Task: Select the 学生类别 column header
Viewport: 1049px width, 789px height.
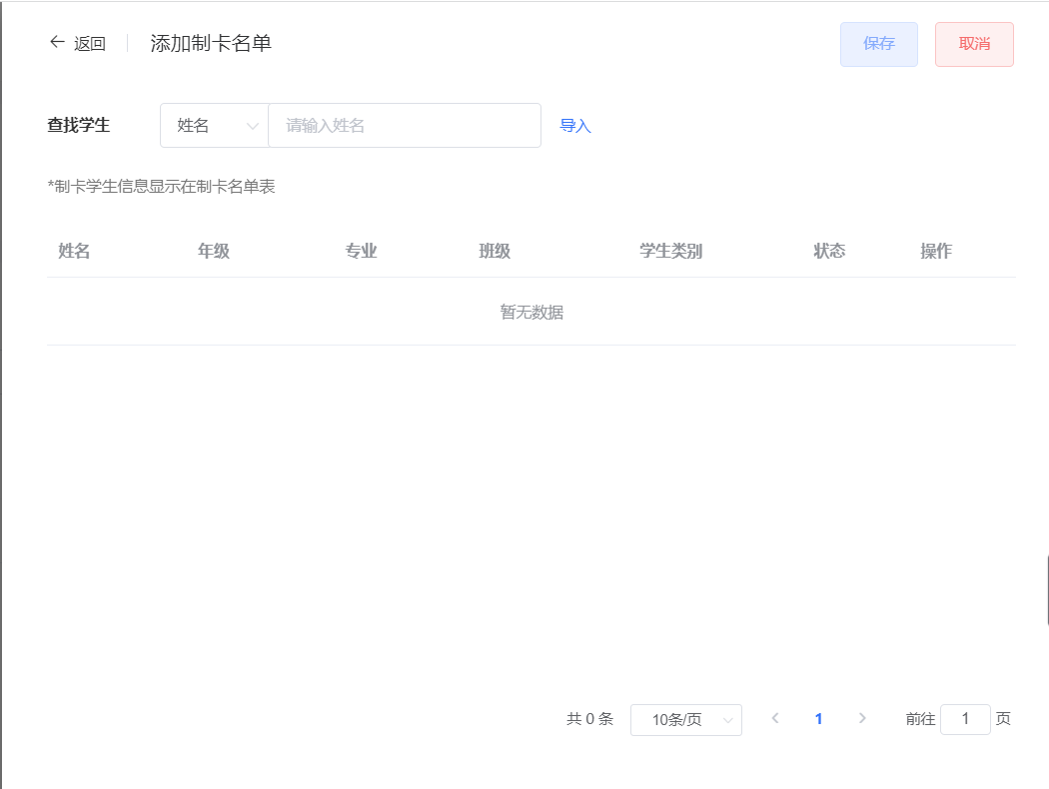Action: (671, 251)
